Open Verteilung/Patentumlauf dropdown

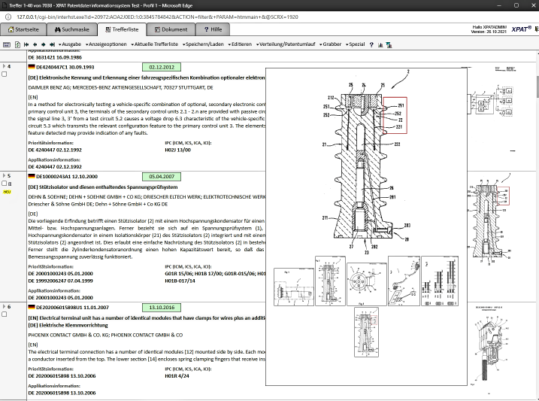click(286, 44)
